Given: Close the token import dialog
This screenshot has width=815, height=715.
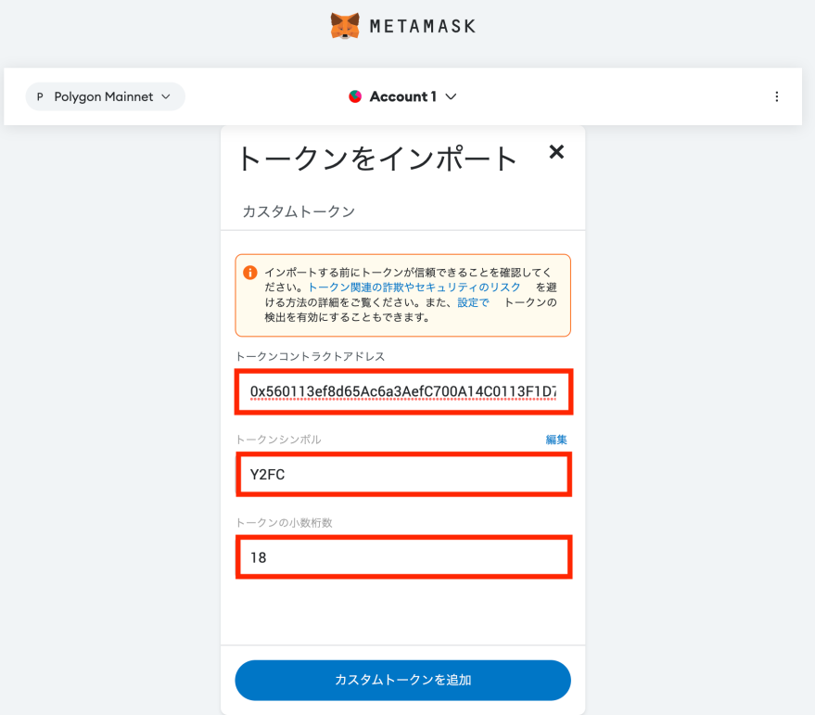Looking at the screenshot, I should tap(556, 152).
